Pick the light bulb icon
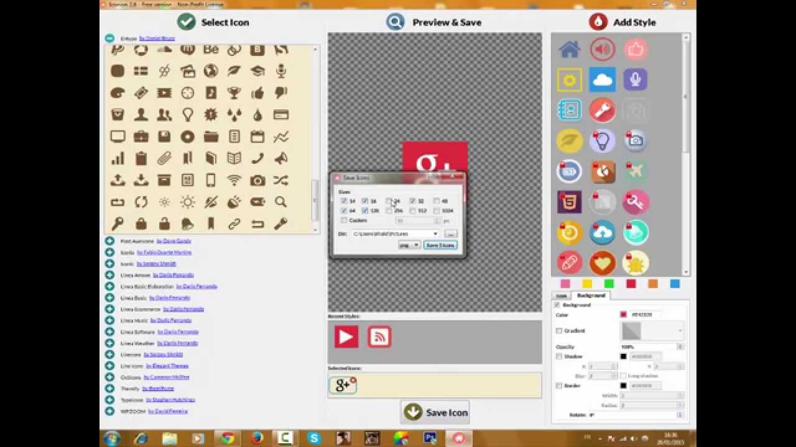The height and width of the screenshot is (447, 796). [x=187, y=115]
